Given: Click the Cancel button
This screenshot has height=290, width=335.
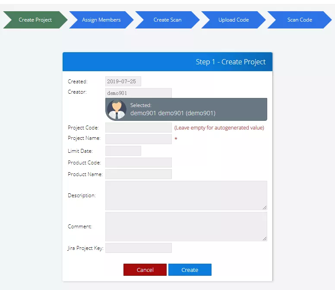Looking at the screenshot, I should (x=145, y=270).
